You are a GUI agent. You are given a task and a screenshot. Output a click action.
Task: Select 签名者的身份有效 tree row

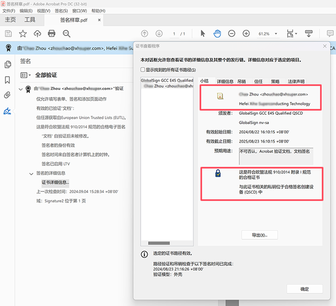(x=58, y=145)
